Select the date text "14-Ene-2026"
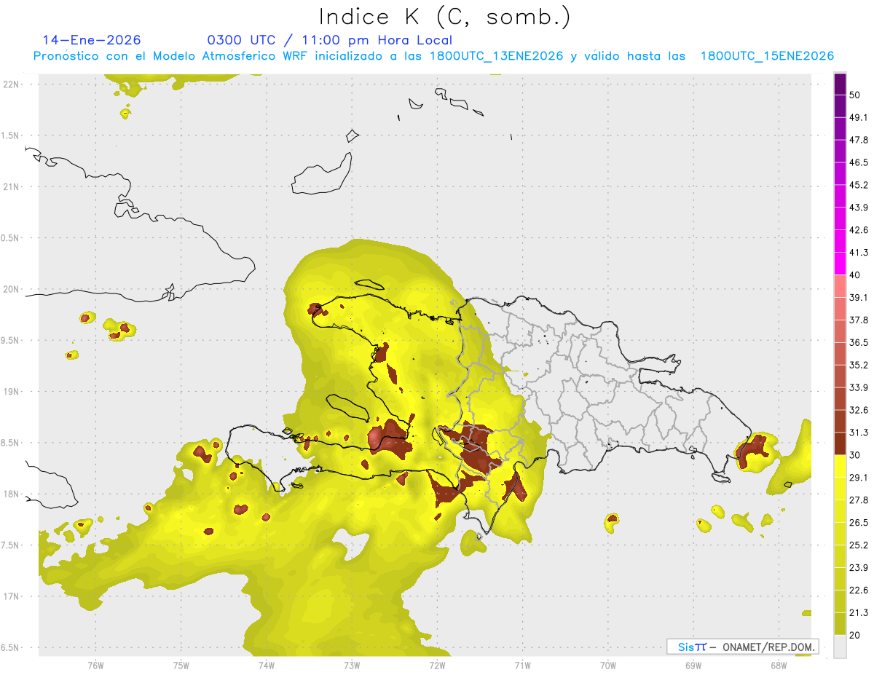874x675 pixels. (x=92, y=40)
